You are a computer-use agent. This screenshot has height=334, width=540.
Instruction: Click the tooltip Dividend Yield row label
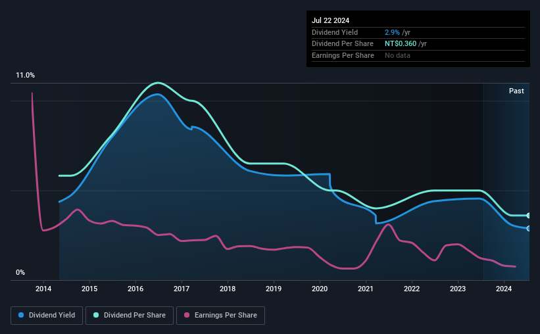335,32
